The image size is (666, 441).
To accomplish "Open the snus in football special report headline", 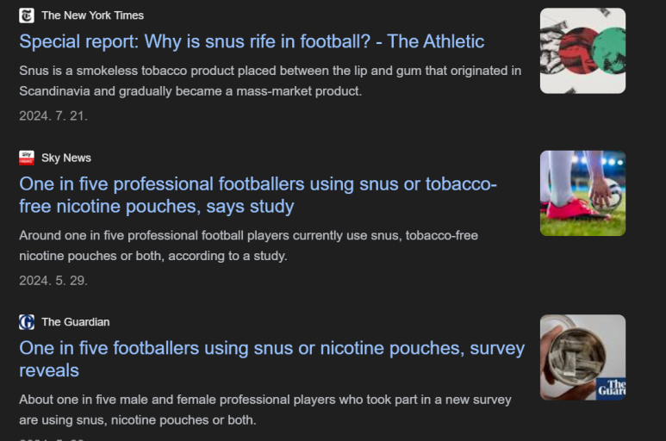I will [x=252, y=41].
